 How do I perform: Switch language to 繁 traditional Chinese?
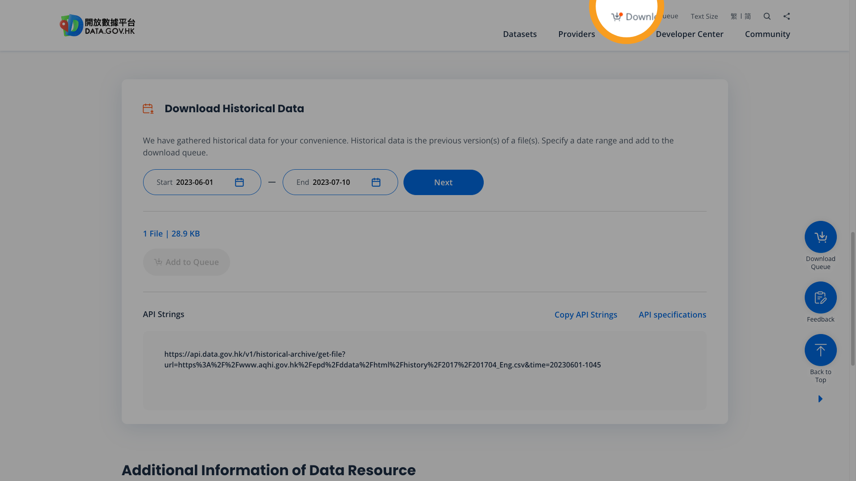pyautogui.click(x=733, y=16)
